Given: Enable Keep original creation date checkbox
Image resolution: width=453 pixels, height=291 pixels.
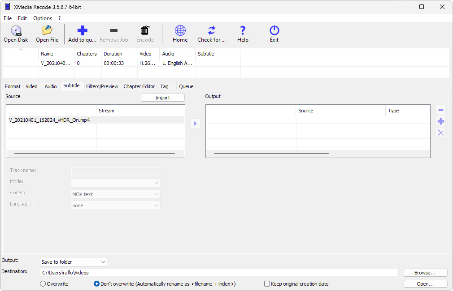Looking at the screenshot, I should tap(267, 284).
